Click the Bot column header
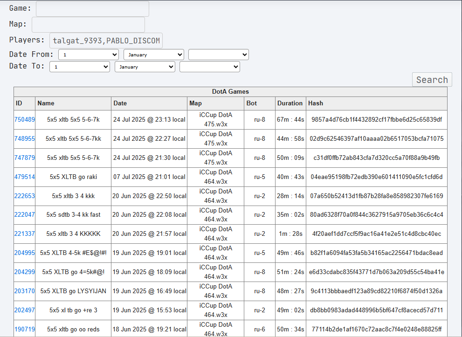The height and width of the screenshot is (337, 462). tap(260, 103)
